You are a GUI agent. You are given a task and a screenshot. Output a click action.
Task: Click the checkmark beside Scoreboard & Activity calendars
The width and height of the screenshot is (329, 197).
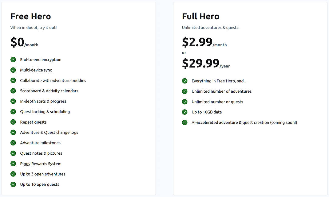pos(13,91)
